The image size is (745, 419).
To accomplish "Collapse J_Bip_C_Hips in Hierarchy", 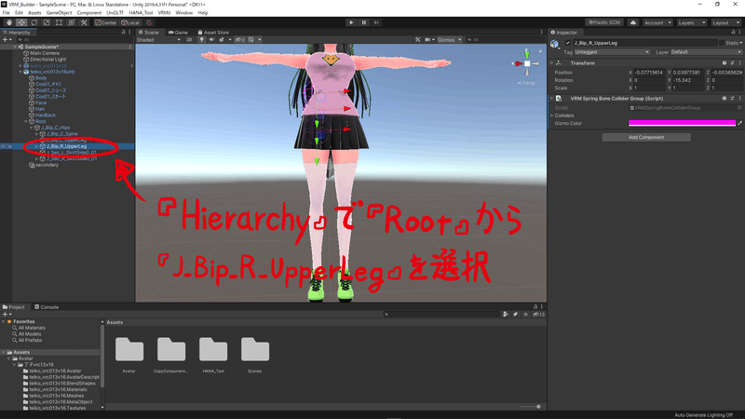I will click(32, 128).
